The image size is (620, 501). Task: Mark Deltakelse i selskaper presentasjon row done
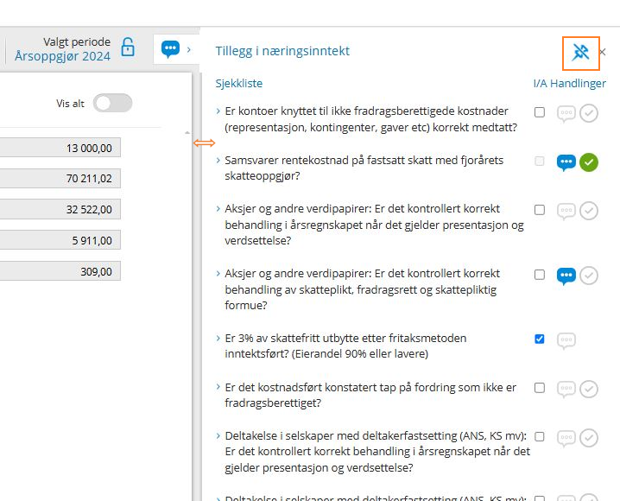[x=589, y=438]
